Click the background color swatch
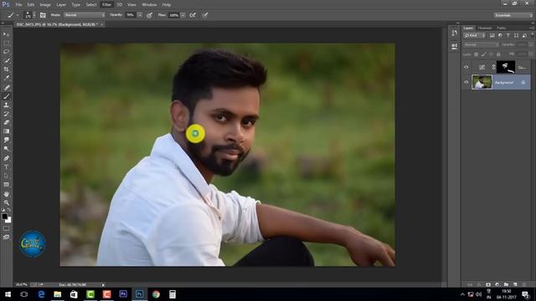The height and width of the screenshot is (301, 536). (x=9, y=221)
